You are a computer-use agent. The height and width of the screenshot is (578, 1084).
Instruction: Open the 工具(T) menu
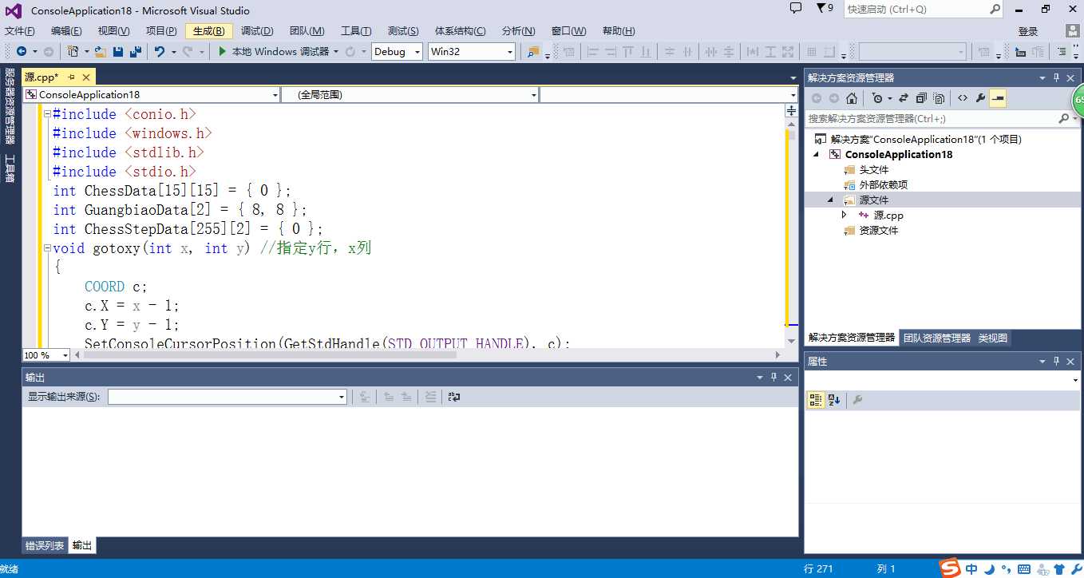356,31
